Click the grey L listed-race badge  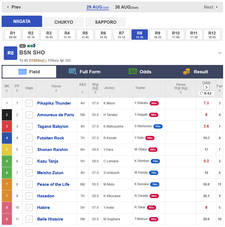(22, 46)
